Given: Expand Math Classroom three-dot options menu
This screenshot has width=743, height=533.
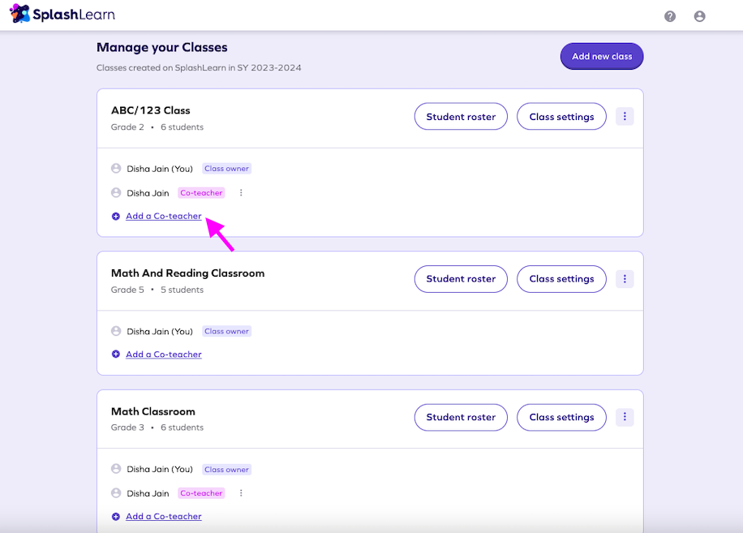Looking at the screenshot, I should tap(625, 417).
